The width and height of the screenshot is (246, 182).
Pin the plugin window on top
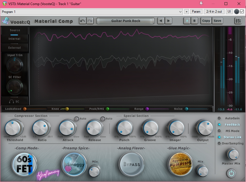click(x=201, y=4)
